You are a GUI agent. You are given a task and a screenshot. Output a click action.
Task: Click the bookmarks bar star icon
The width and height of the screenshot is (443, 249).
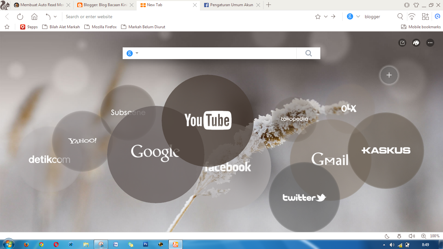(7, 27)
